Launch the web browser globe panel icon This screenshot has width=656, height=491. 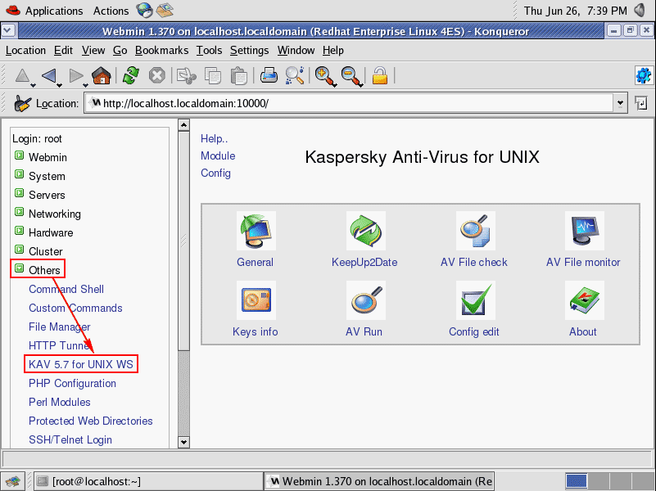pos(144,10)
